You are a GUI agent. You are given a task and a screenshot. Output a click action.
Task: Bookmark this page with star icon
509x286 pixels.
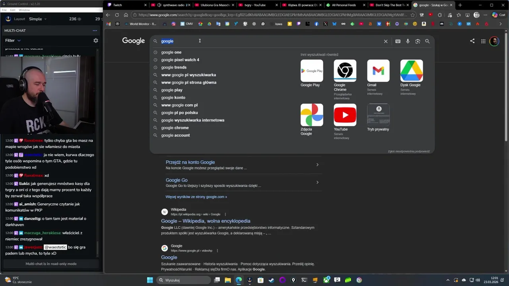point(413,15)
